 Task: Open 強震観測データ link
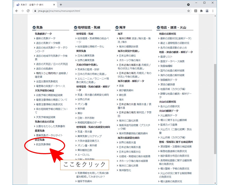pyautogui.click(x=169, y=80)
